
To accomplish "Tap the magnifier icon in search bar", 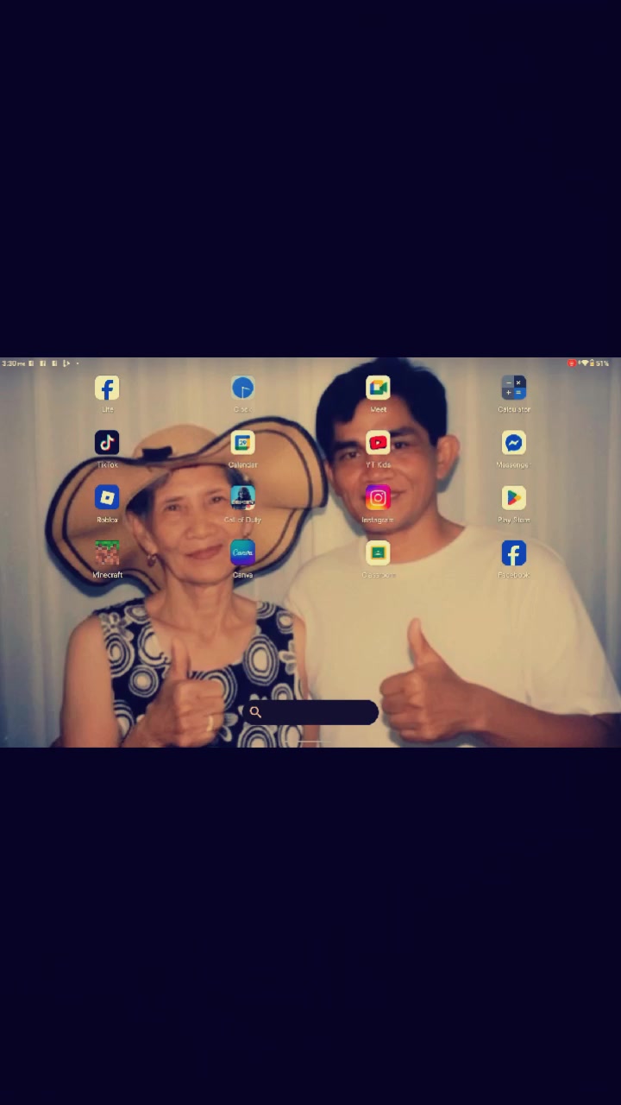I will pos(255,712).
